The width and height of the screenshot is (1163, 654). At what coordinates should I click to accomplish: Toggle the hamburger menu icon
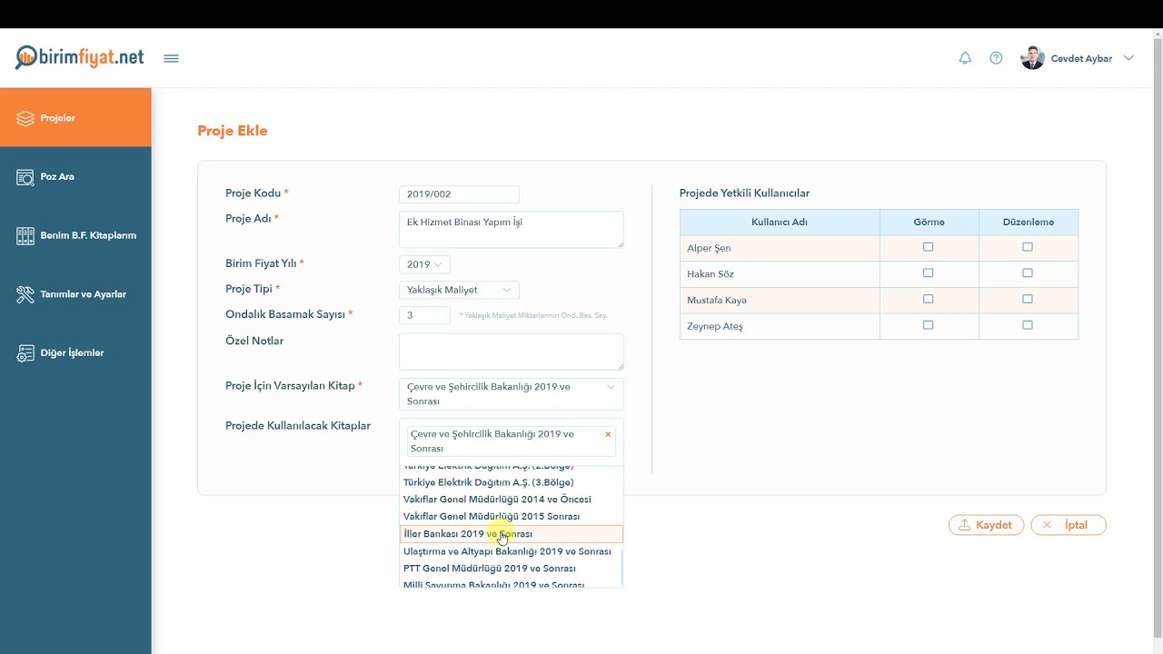pos(171,58)
